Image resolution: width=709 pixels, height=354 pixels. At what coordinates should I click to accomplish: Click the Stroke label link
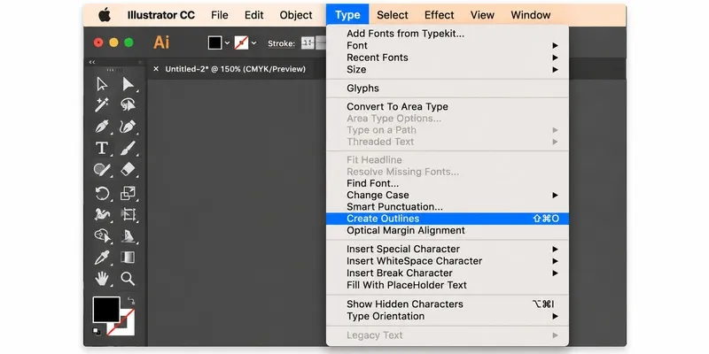(x=281, y=43)
